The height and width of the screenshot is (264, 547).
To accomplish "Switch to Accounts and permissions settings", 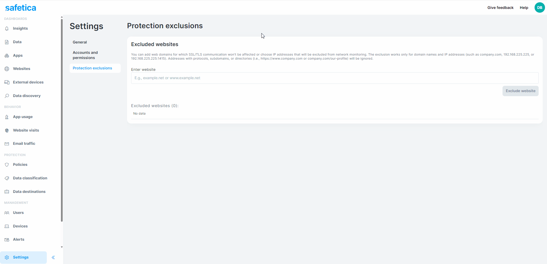I will tap(85, 55).
